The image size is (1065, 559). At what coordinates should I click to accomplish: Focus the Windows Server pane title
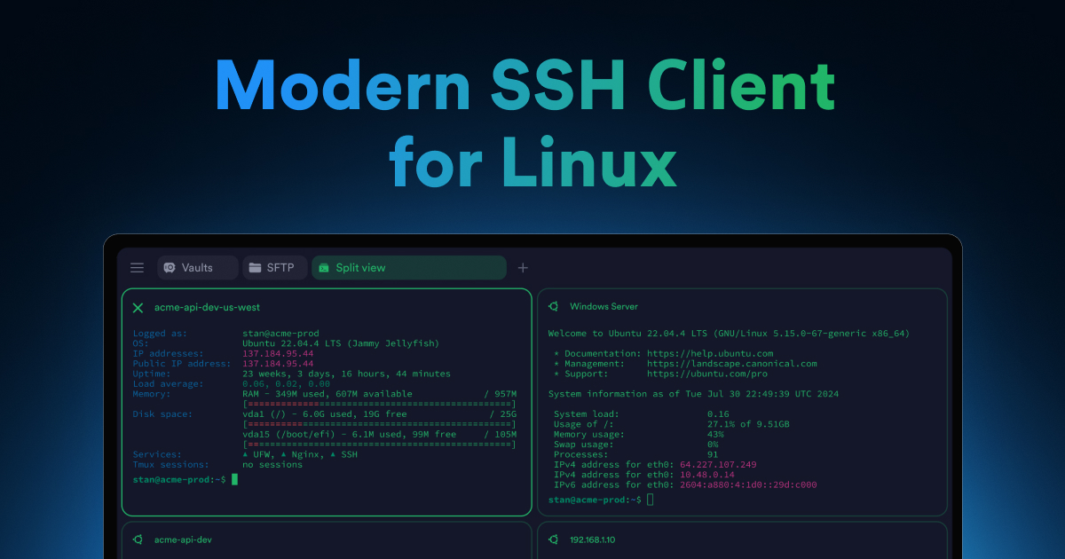pyautogui.click(x=603, y=307)
